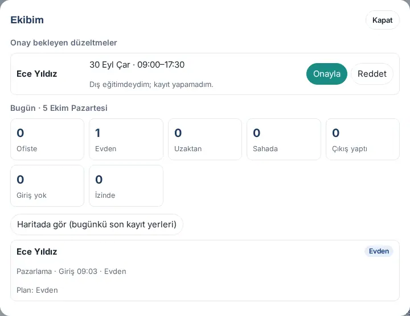Open Haritada gör map view button
Screen dimensions: 410x316
click(97, 224)
